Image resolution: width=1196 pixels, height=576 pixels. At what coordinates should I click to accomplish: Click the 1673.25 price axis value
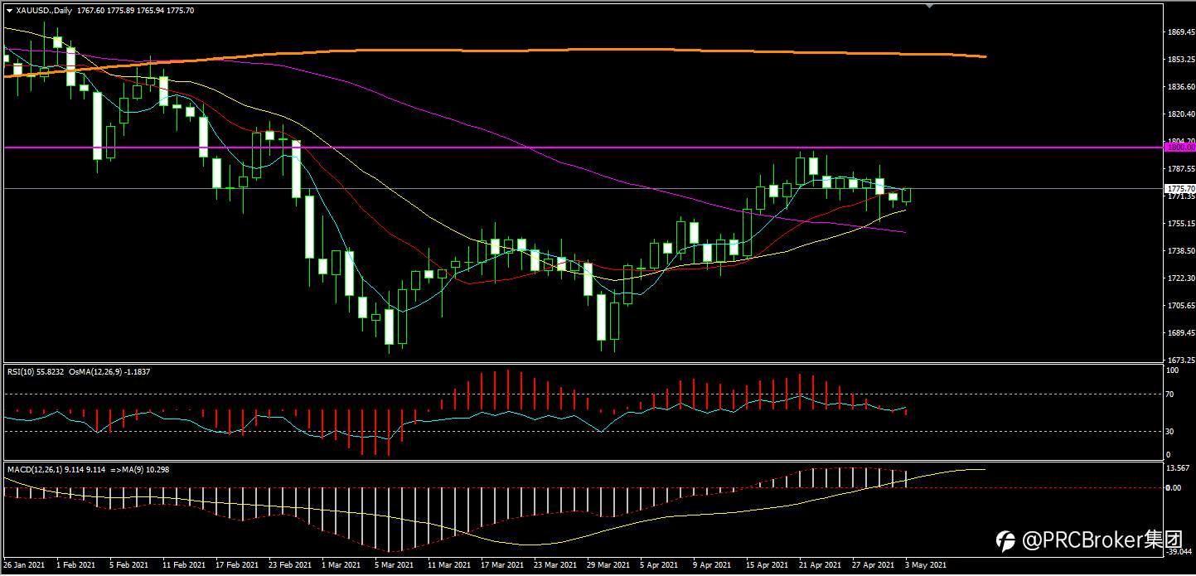pos(1179,360)
